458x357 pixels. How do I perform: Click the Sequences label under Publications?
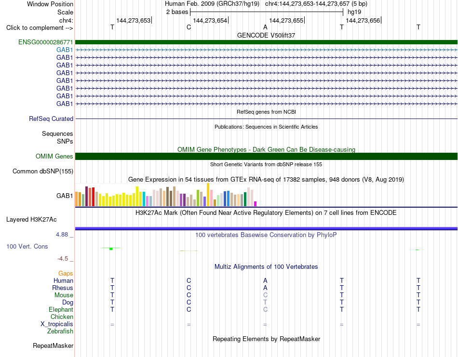(x=57, y=133)
